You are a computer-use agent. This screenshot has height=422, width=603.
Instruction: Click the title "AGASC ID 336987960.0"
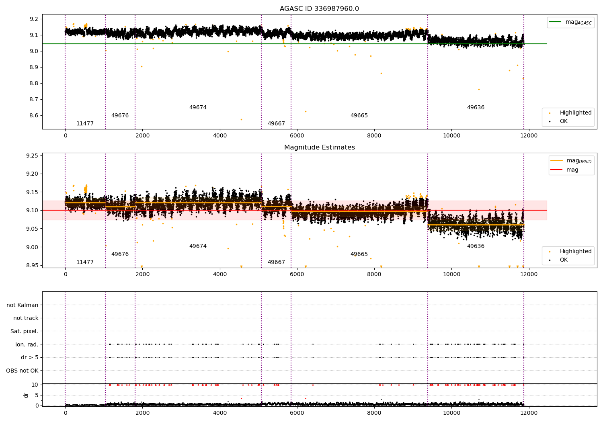tap(319, 9)
